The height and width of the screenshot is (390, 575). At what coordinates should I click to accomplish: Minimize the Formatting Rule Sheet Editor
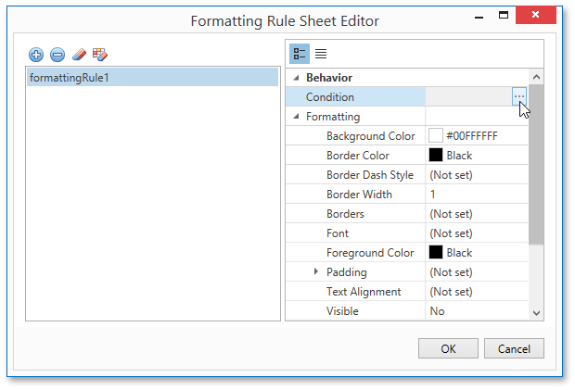pyautogui.click(x=479, y=17)
